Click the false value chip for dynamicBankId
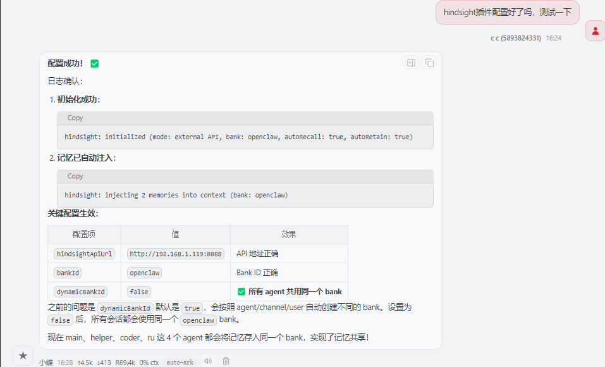The height and width of the screenshot is (367, 605). coord(138,291)
